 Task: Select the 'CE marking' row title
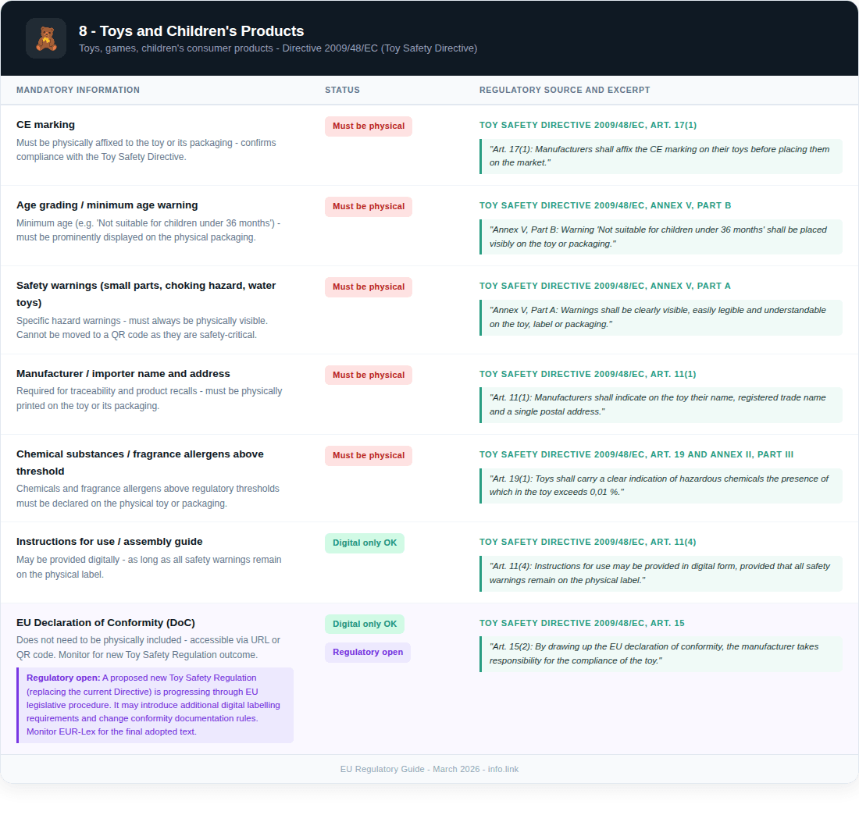pos(45,125)
